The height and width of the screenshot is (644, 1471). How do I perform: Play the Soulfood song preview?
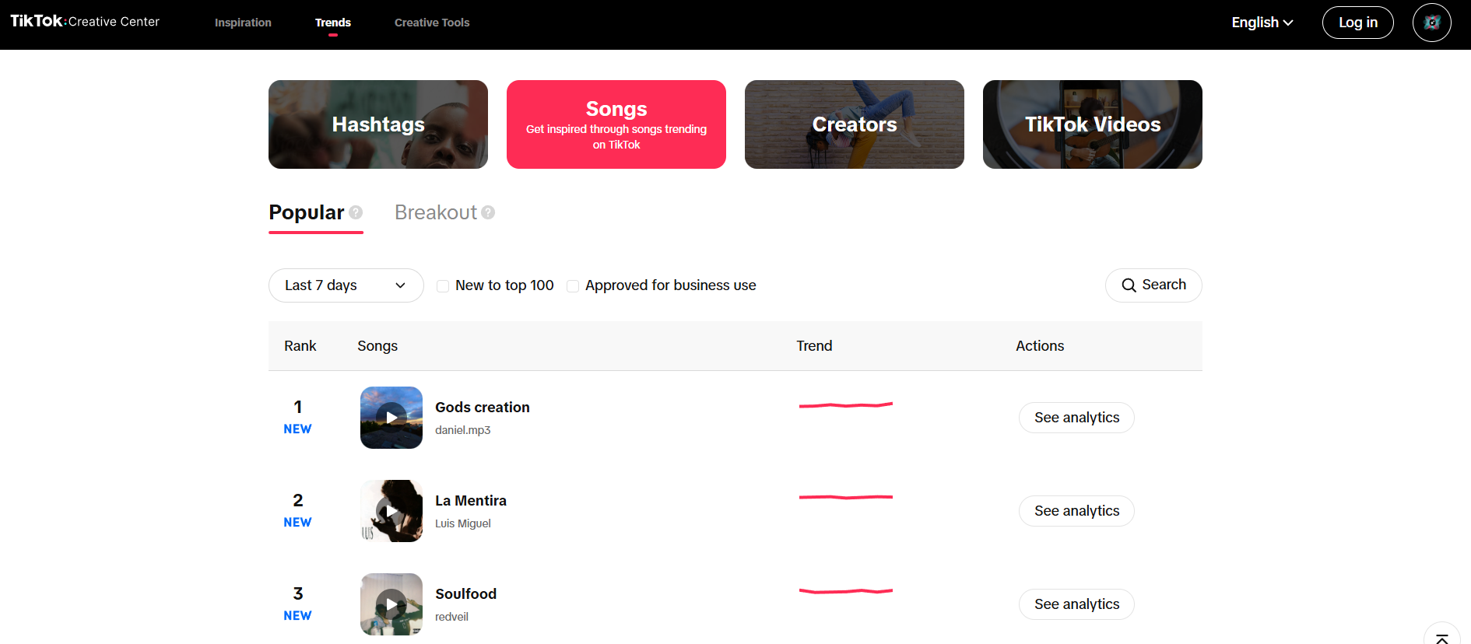point(391,604)
